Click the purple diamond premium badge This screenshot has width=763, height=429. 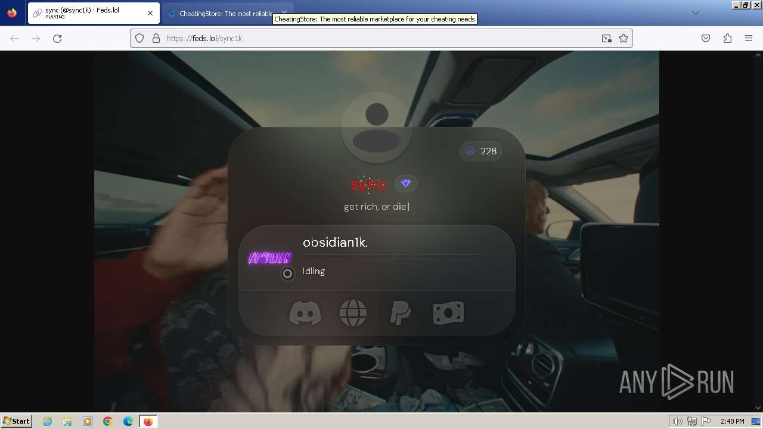pyautogui.click(x=405, y=184)
